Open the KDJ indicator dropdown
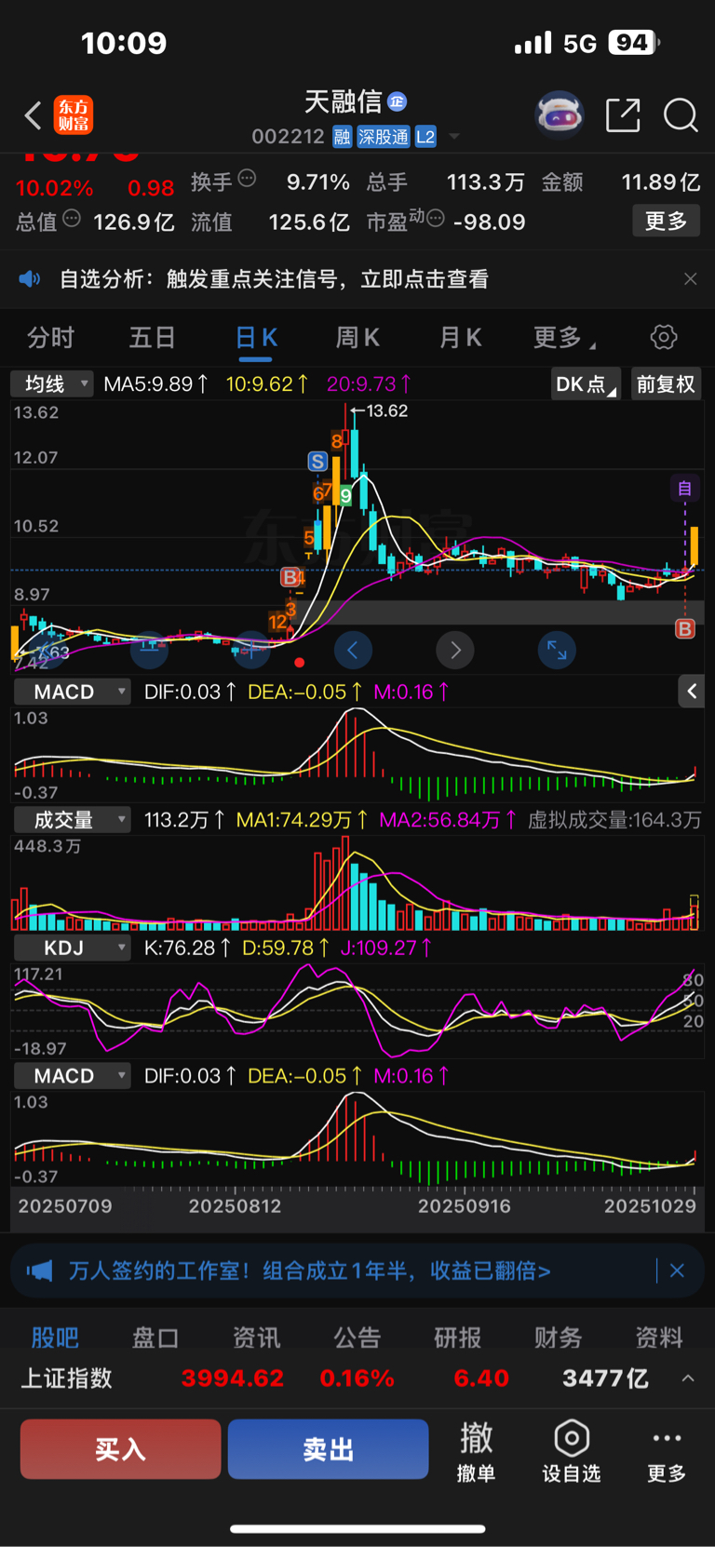Screen dimensions: 715x1547 point(72,948)
